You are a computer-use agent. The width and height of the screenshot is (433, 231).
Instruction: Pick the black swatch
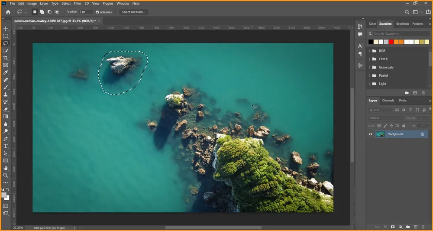click(x=371, y=42)
